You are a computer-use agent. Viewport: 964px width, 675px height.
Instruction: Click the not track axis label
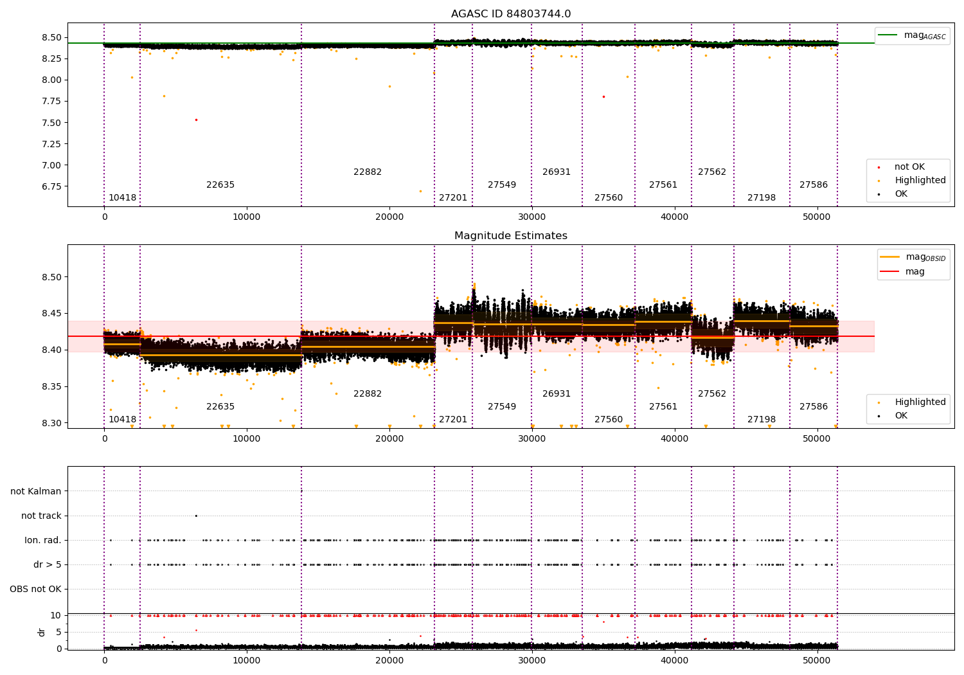coord(41,516)
